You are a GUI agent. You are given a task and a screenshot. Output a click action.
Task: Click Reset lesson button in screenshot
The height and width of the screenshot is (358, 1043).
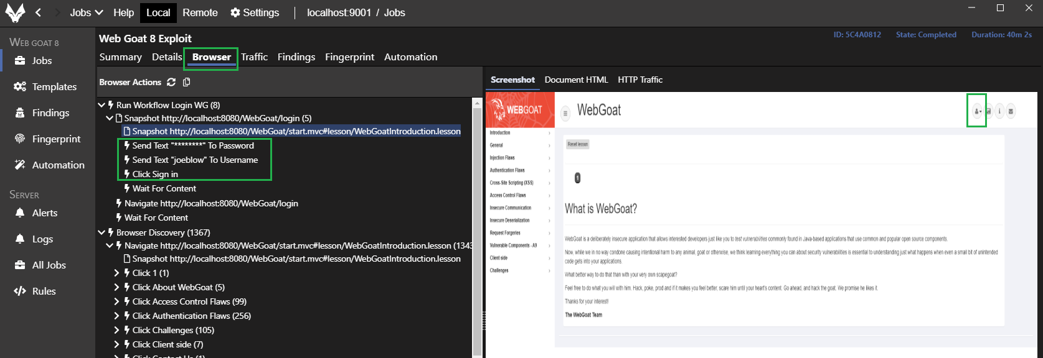click(577, 144)
